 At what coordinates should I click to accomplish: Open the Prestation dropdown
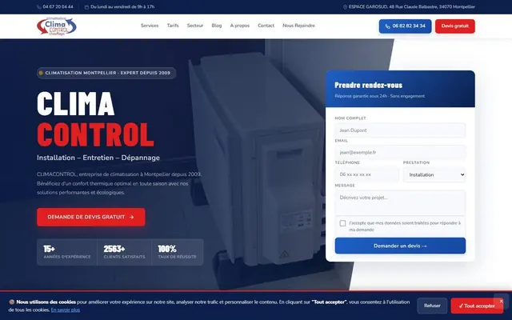[434, 174]
